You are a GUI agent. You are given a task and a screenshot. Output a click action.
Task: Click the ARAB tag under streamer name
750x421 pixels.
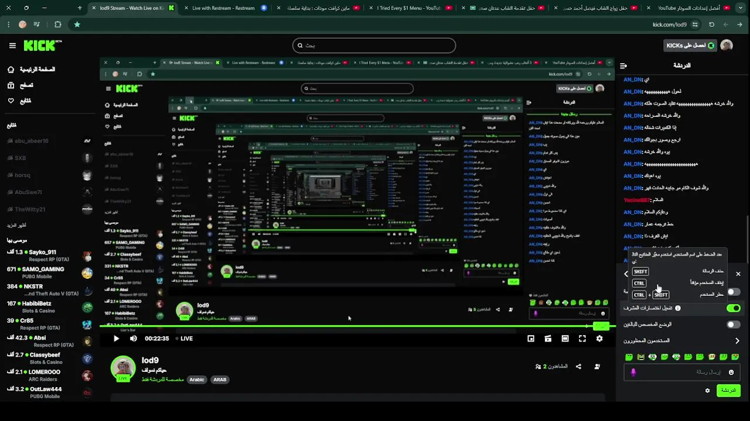coord(220,379)
